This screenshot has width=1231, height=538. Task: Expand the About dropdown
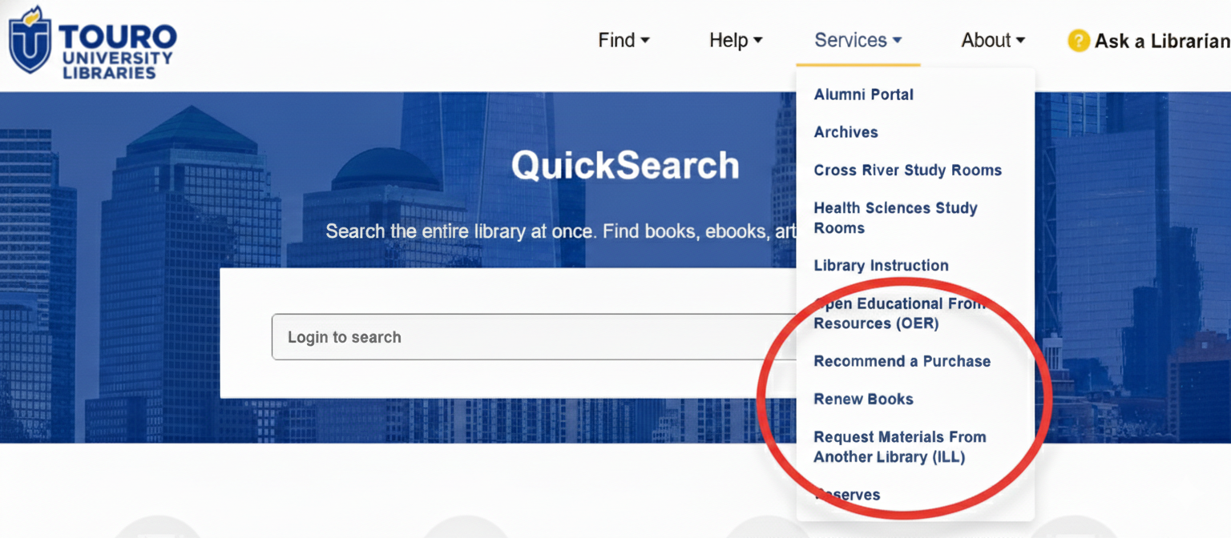pyautogui.click(x=992, y=39)
